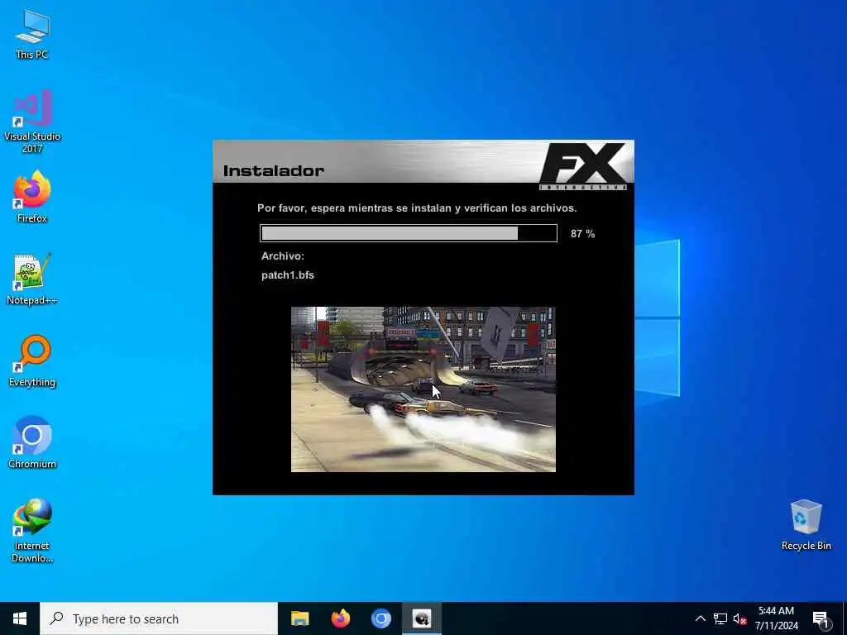Select the Firefox desktop shortcut

[x=32, y=197]
